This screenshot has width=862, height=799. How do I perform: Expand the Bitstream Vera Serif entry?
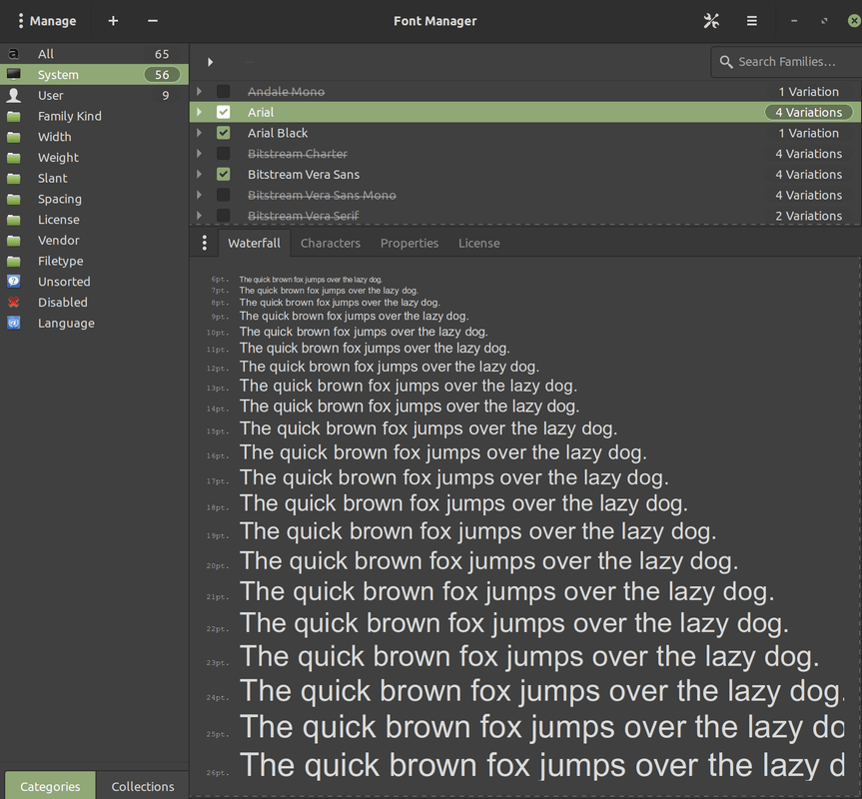(199, 215)
